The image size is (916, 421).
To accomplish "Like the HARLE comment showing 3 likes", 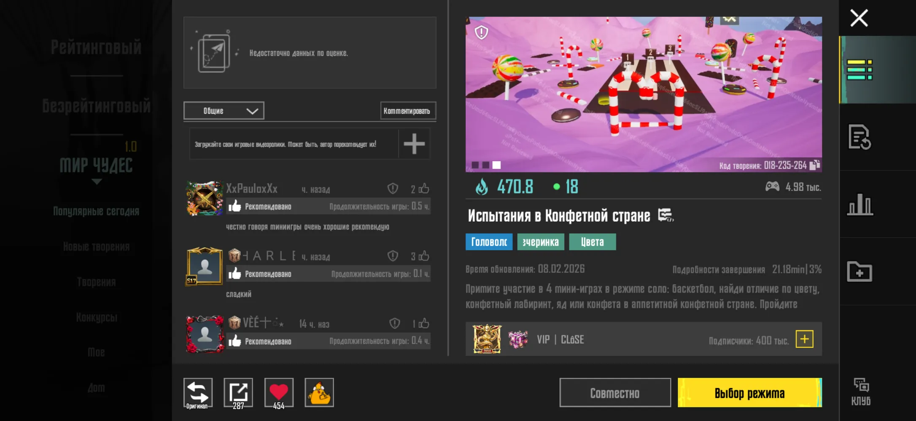I will coord(424,256).
